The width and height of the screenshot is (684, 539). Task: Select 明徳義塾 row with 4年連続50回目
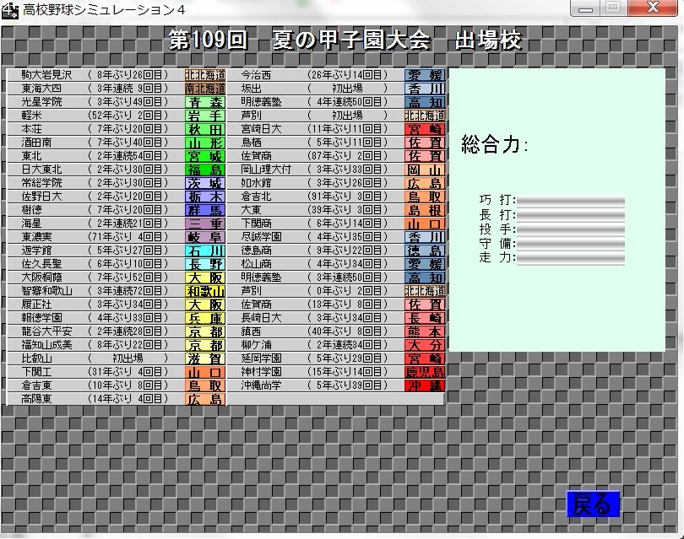point(336,101)
